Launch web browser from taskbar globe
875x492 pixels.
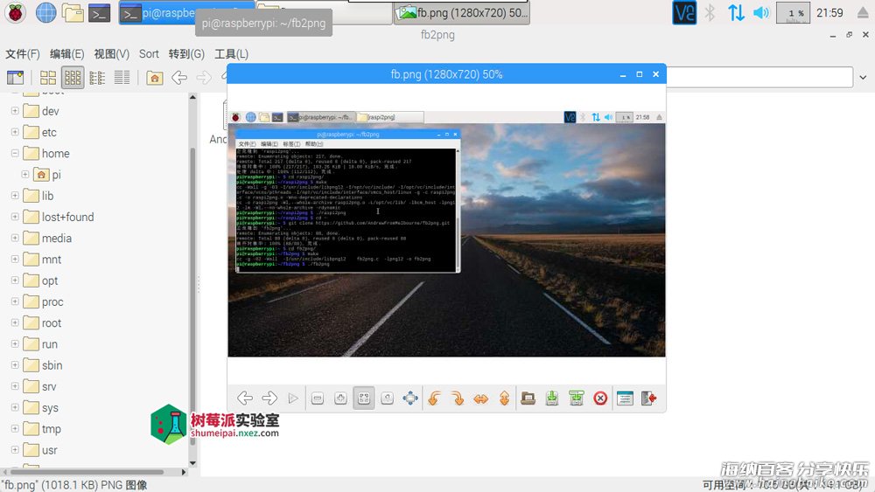coord(45,13)
